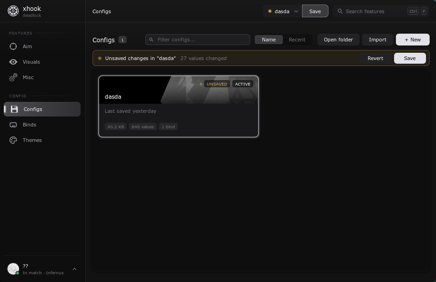The width and height of the screenshot is (436, 282).
Task: Open Binds via the keyboard icon
Action: [13, 125]
